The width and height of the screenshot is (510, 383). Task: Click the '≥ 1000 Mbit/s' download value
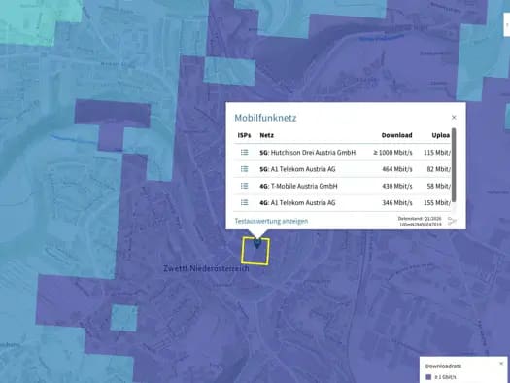[x=392, y=153]
